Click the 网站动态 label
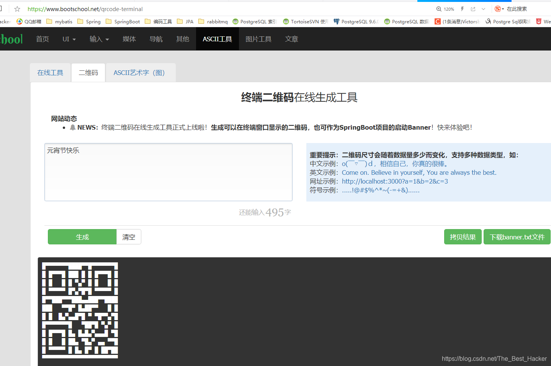Screen dimensions: 551x366 click(64, 119)
